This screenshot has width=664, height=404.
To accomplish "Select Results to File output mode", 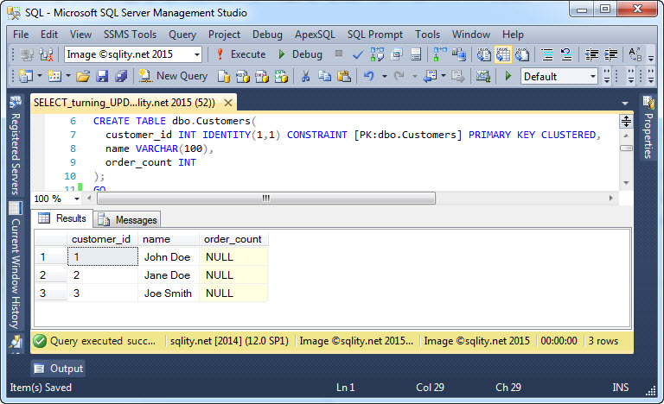I will pyautogui.click(x=522, y=54).
